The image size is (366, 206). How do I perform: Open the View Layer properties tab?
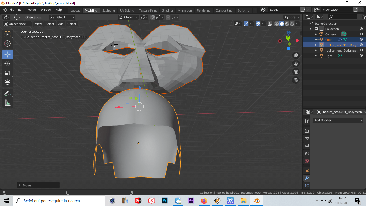(x=307, y=146)
